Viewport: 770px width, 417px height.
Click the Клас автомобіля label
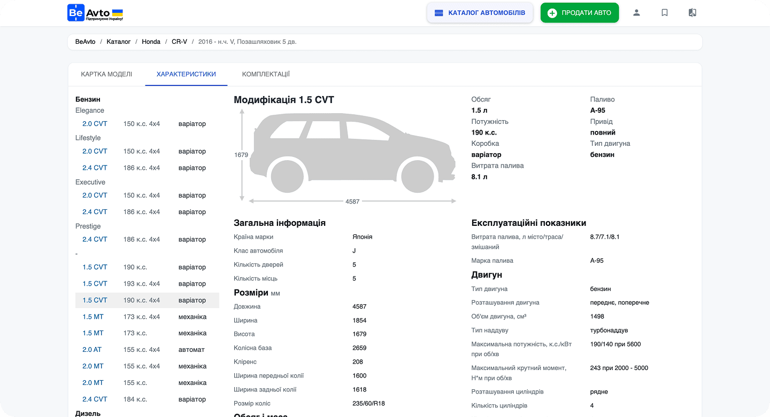point(258,251)
